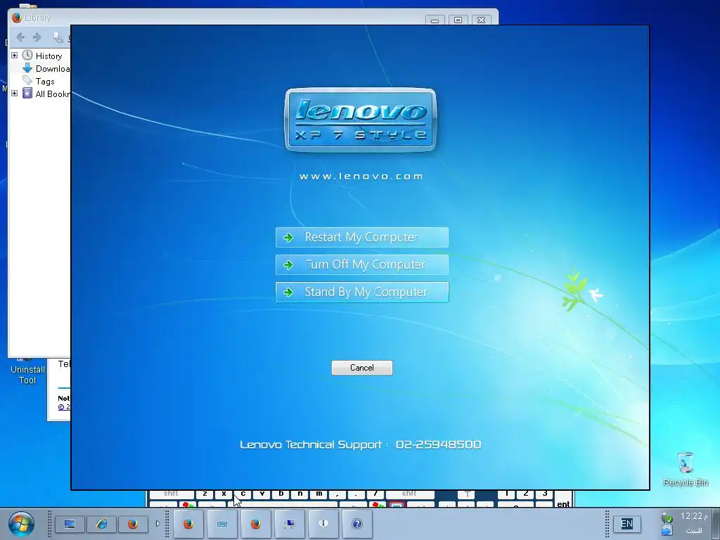Click the Safely Remove Hardware tray icon
This screenshot has height=540, width=720.
pyautogui.click(x=667, y=518)
